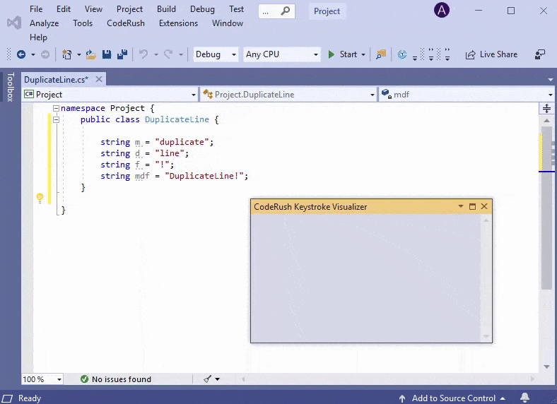The height and width of the screenshot is (404, 557).
Task: Open the Extensions menu
Action: coord(178,23)
